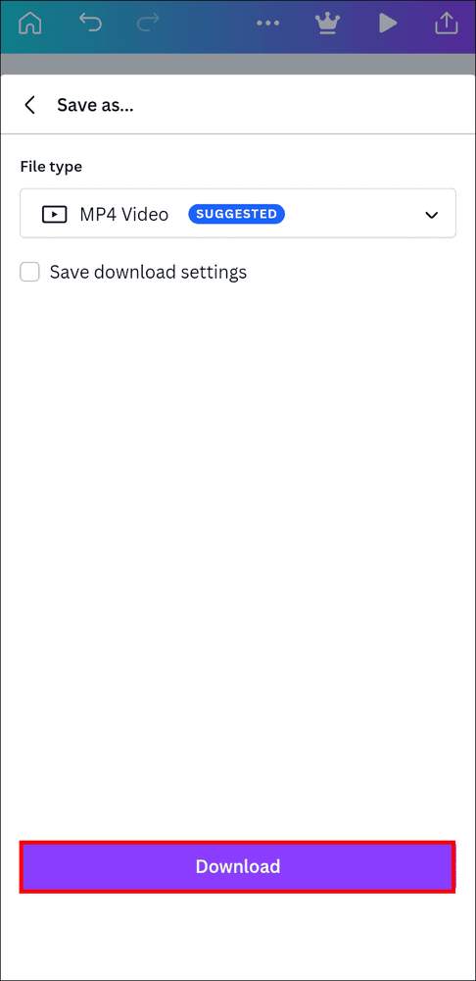Undo the last action with the arrow icon
This screenshot has width=476, height=981.
point(90,24)
